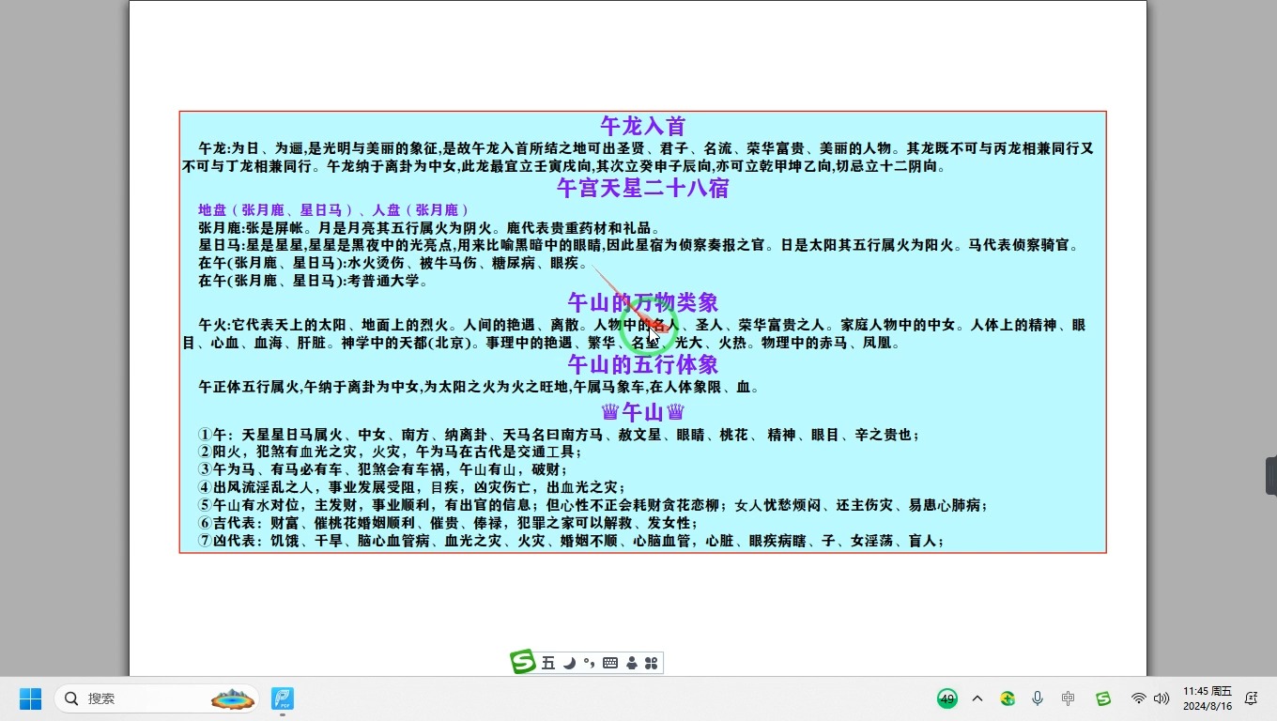Expand hidden system tray icons chevron
1277x721 pixels.
click(977, 698)
